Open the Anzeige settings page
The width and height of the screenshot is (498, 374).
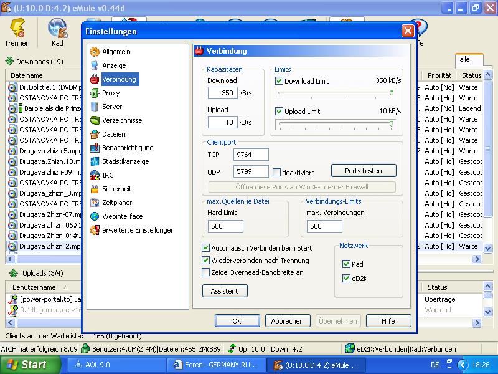click(114, 65)
